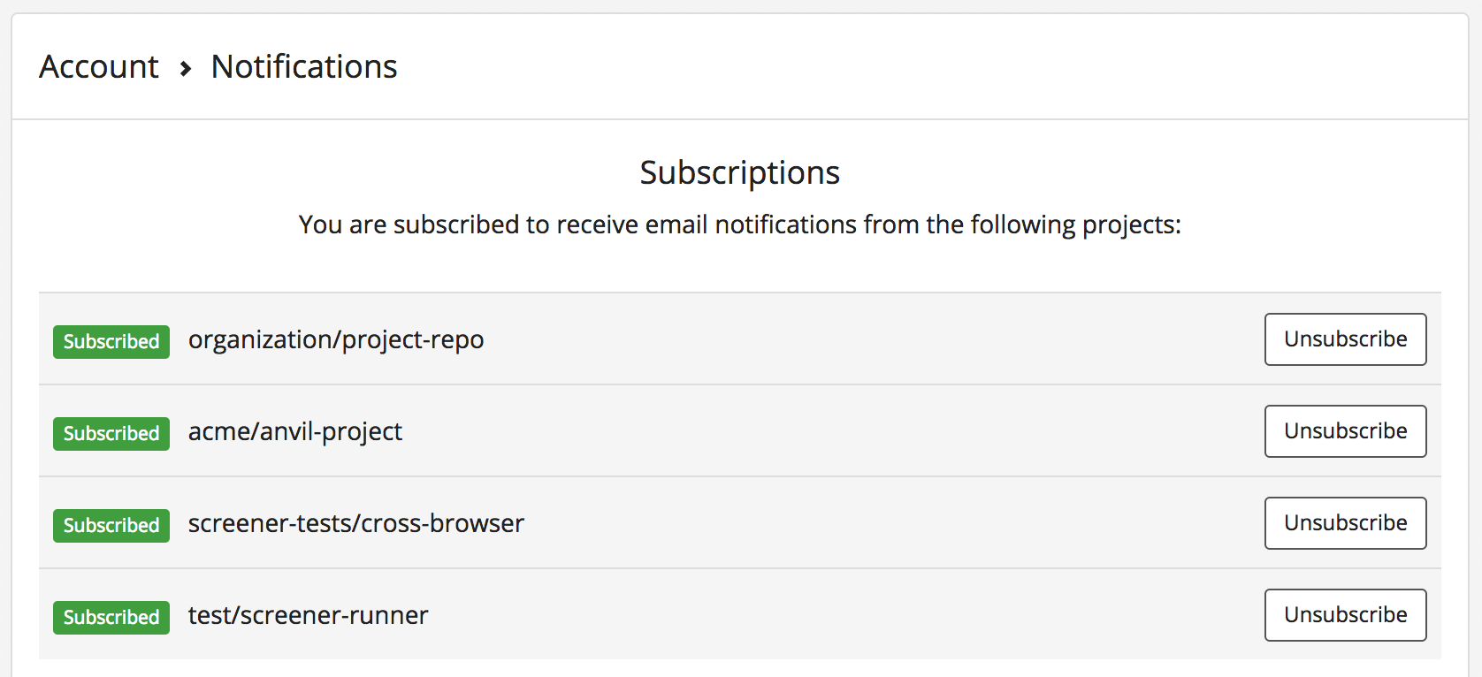Open the test/screener-runner project
Viewport: 1482px width, 677px height.
308,615
